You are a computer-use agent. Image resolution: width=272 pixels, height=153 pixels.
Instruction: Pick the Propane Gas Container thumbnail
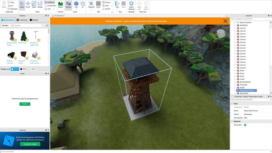[35, 55]
